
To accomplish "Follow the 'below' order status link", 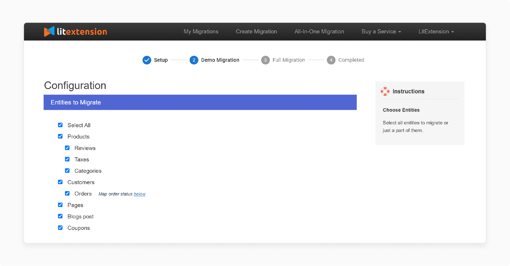I will coord(140,194).
